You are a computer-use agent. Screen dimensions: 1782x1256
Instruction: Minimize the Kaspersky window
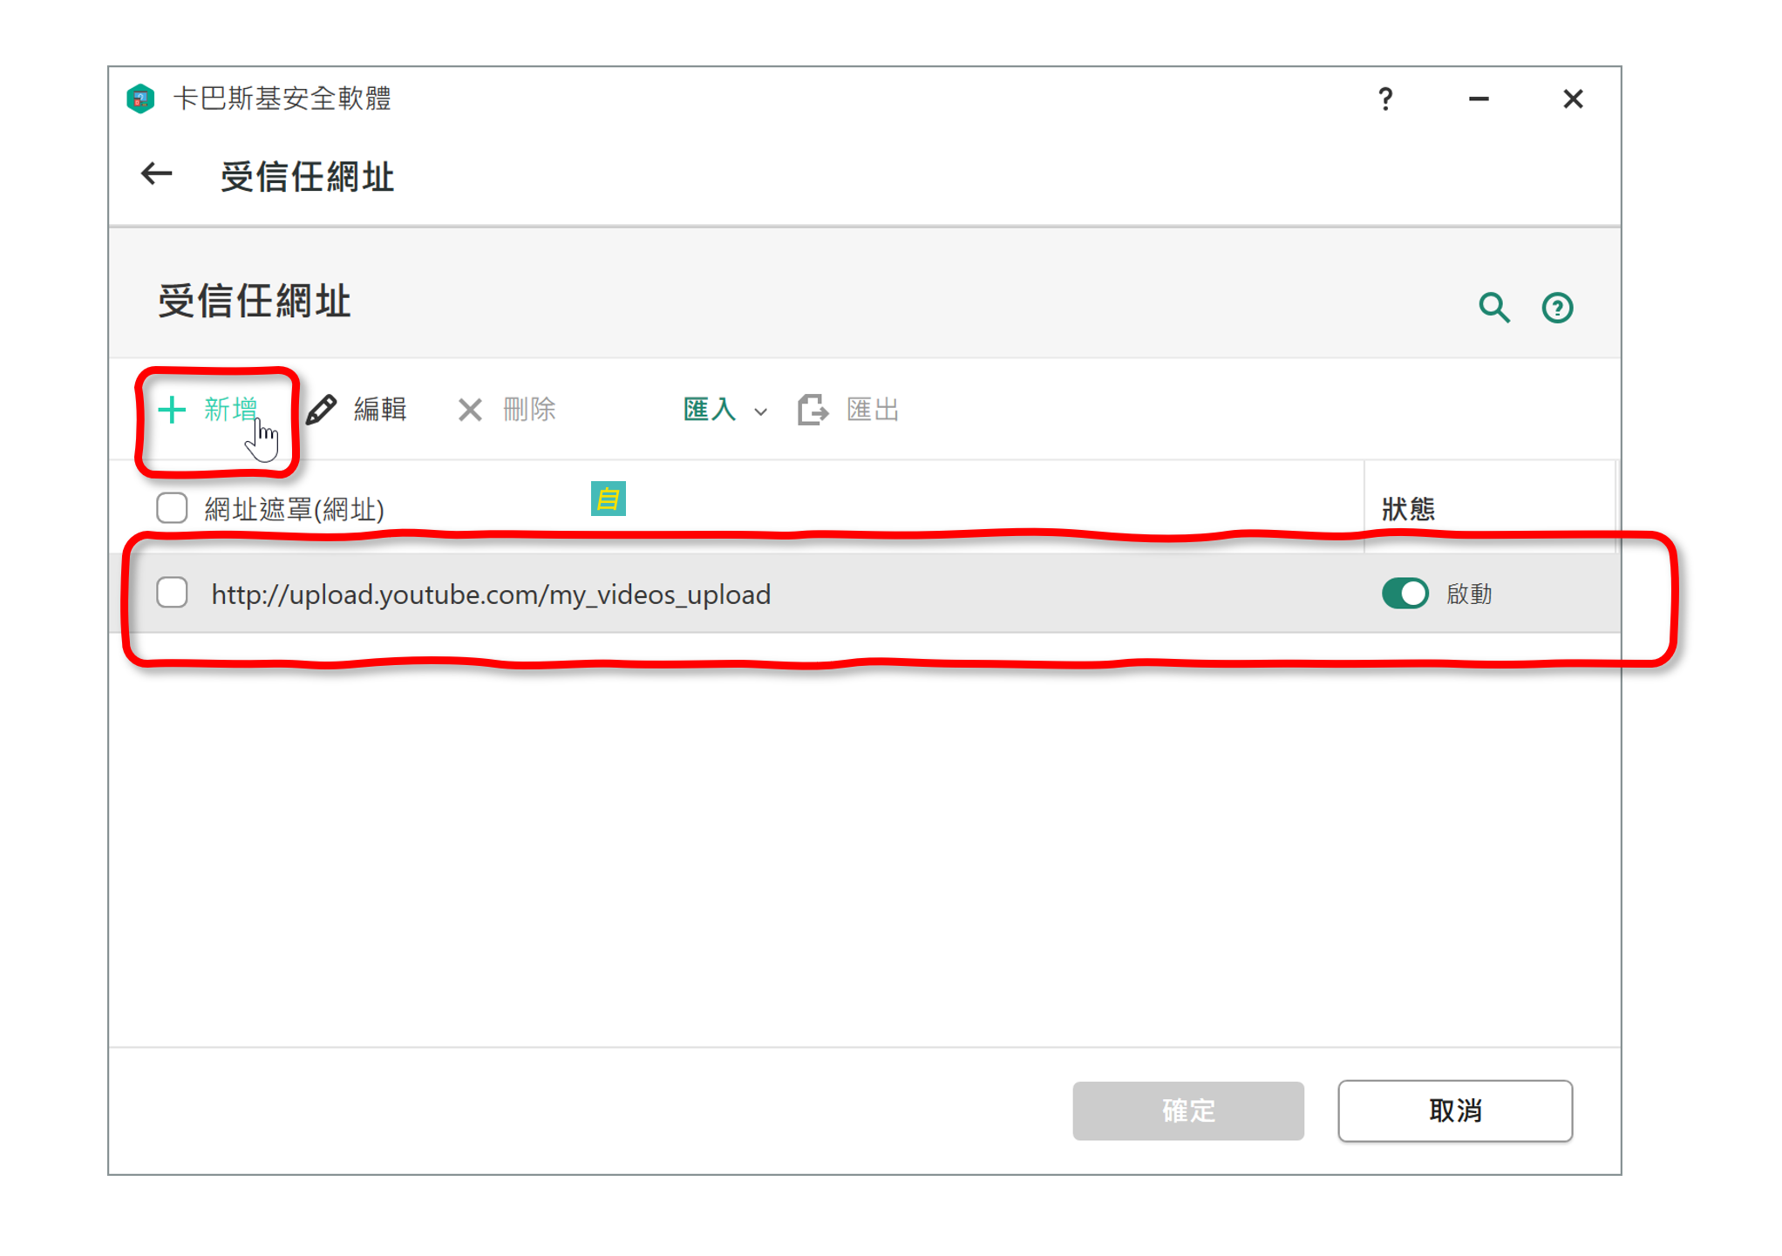click(1479, 99)
